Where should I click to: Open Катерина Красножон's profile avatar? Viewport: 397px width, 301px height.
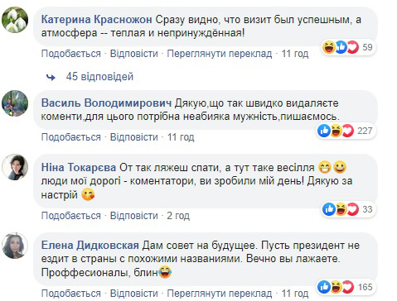[x=15, y=20]
